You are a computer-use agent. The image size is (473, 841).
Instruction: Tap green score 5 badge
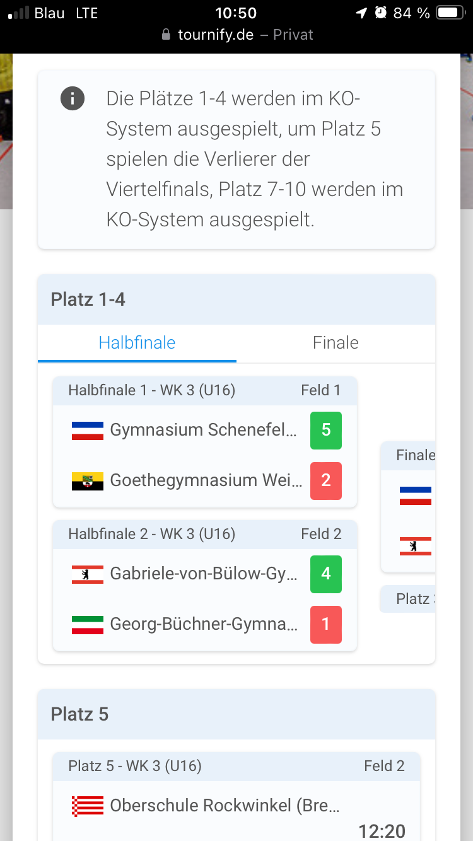coord(326,431)
